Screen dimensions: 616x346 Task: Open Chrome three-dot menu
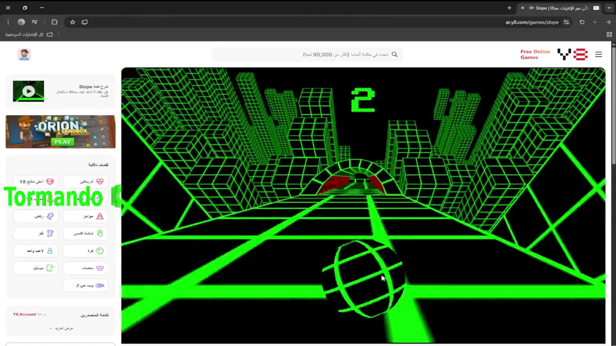coord(8,22)
